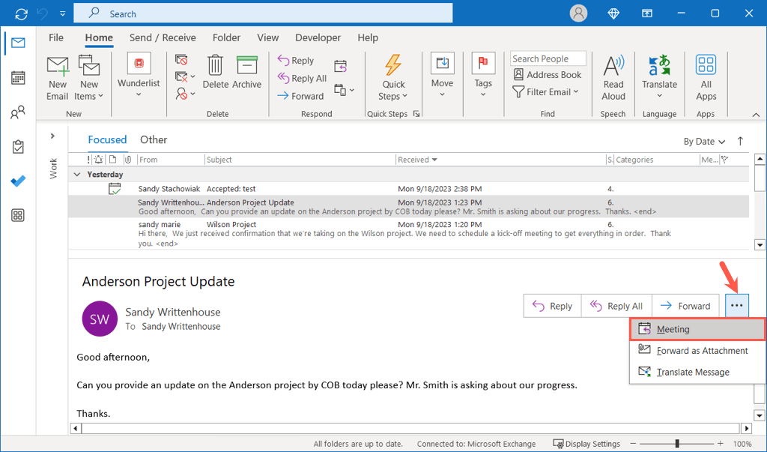Expand Quick Steps gallery
Screen dimensions: 767x452
click(393, 78)
